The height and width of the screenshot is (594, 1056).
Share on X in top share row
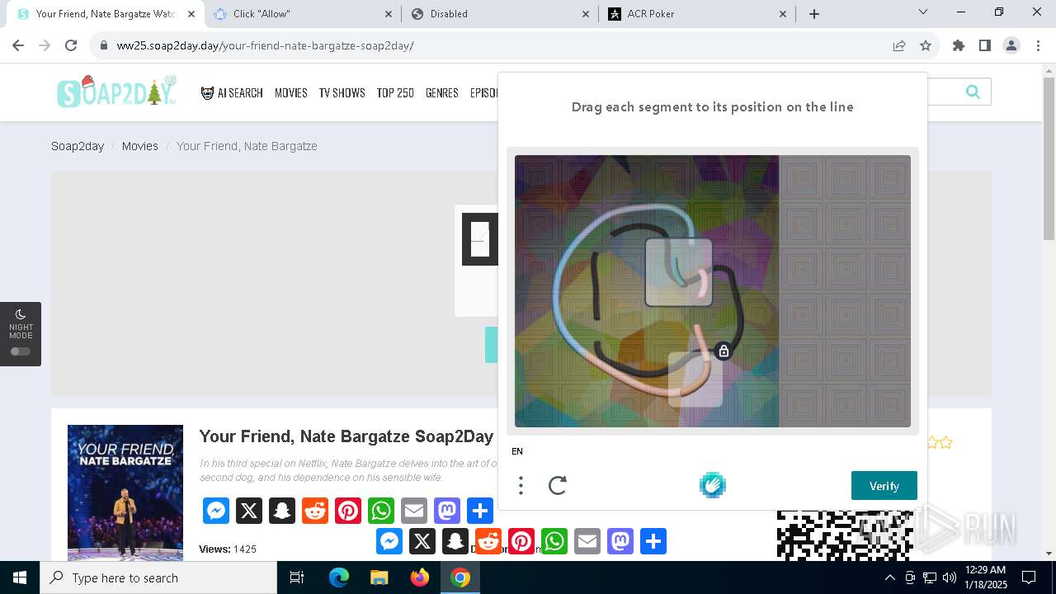coord(249,511)
